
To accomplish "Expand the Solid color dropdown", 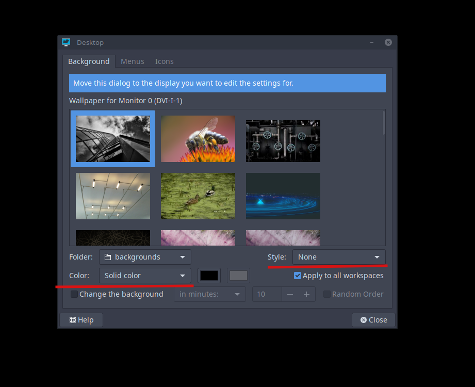I will click(x=145, y=276).
